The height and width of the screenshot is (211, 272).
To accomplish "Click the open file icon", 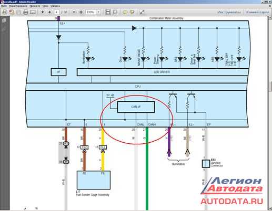I will pyautogui.click(x=12, y=12).
